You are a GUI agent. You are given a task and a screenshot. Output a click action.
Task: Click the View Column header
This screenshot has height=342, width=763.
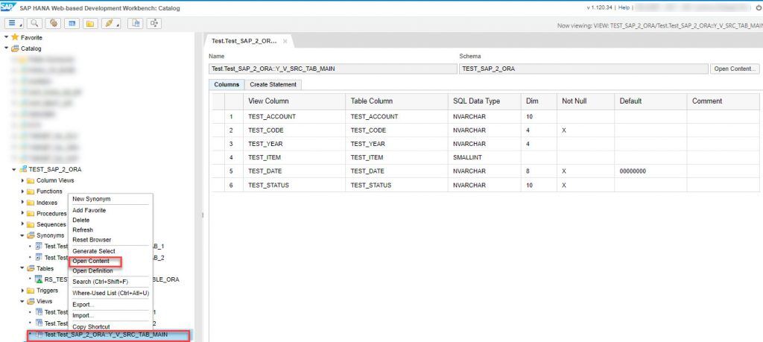point(294,101)
